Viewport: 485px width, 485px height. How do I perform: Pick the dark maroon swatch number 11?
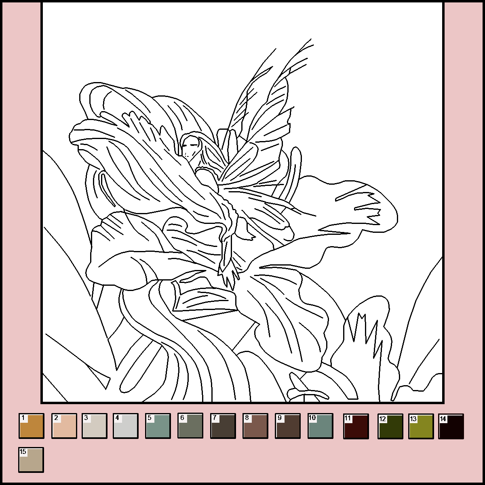coord(356,426)
